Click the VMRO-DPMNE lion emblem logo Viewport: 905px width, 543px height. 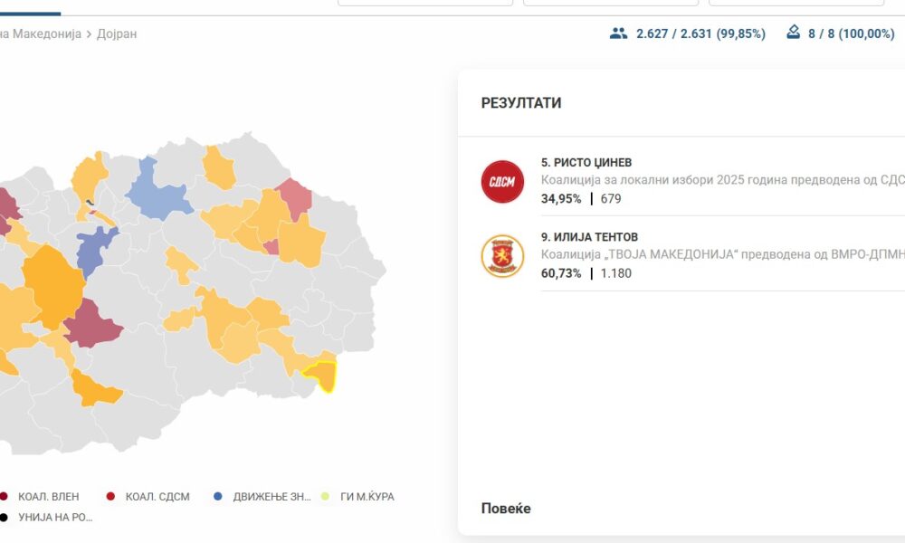point(502,256)
